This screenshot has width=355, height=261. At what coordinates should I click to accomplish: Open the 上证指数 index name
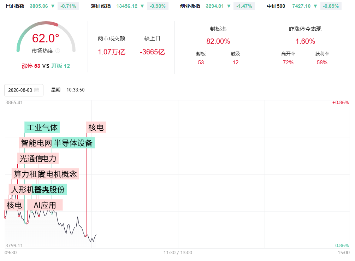pos(14,6)
